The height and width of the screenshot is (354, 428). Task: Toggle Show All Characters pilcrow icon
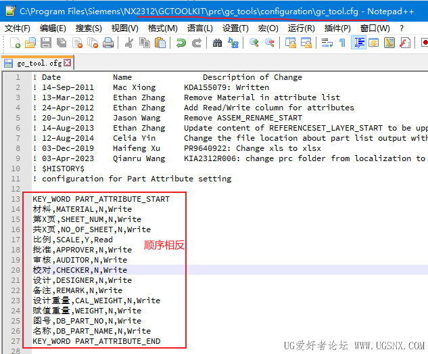[342, 43]
